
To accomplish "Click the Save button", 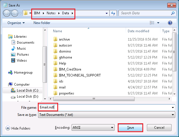I will click(131, 128).
